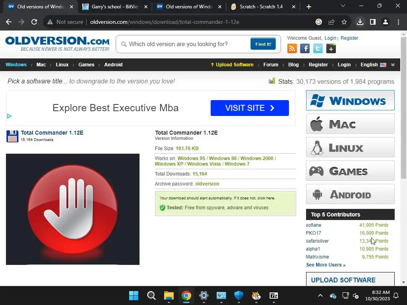The image size is (407, 305).
Task: Open the Forum menu item
Action: click(271, 65)
